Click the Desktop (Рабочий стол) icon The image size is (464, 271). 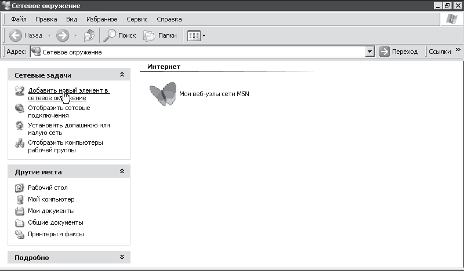(x=19, y=188)
